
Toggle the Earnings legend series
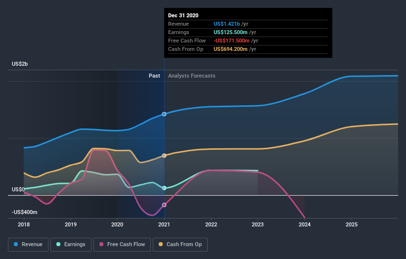[71, 245]
